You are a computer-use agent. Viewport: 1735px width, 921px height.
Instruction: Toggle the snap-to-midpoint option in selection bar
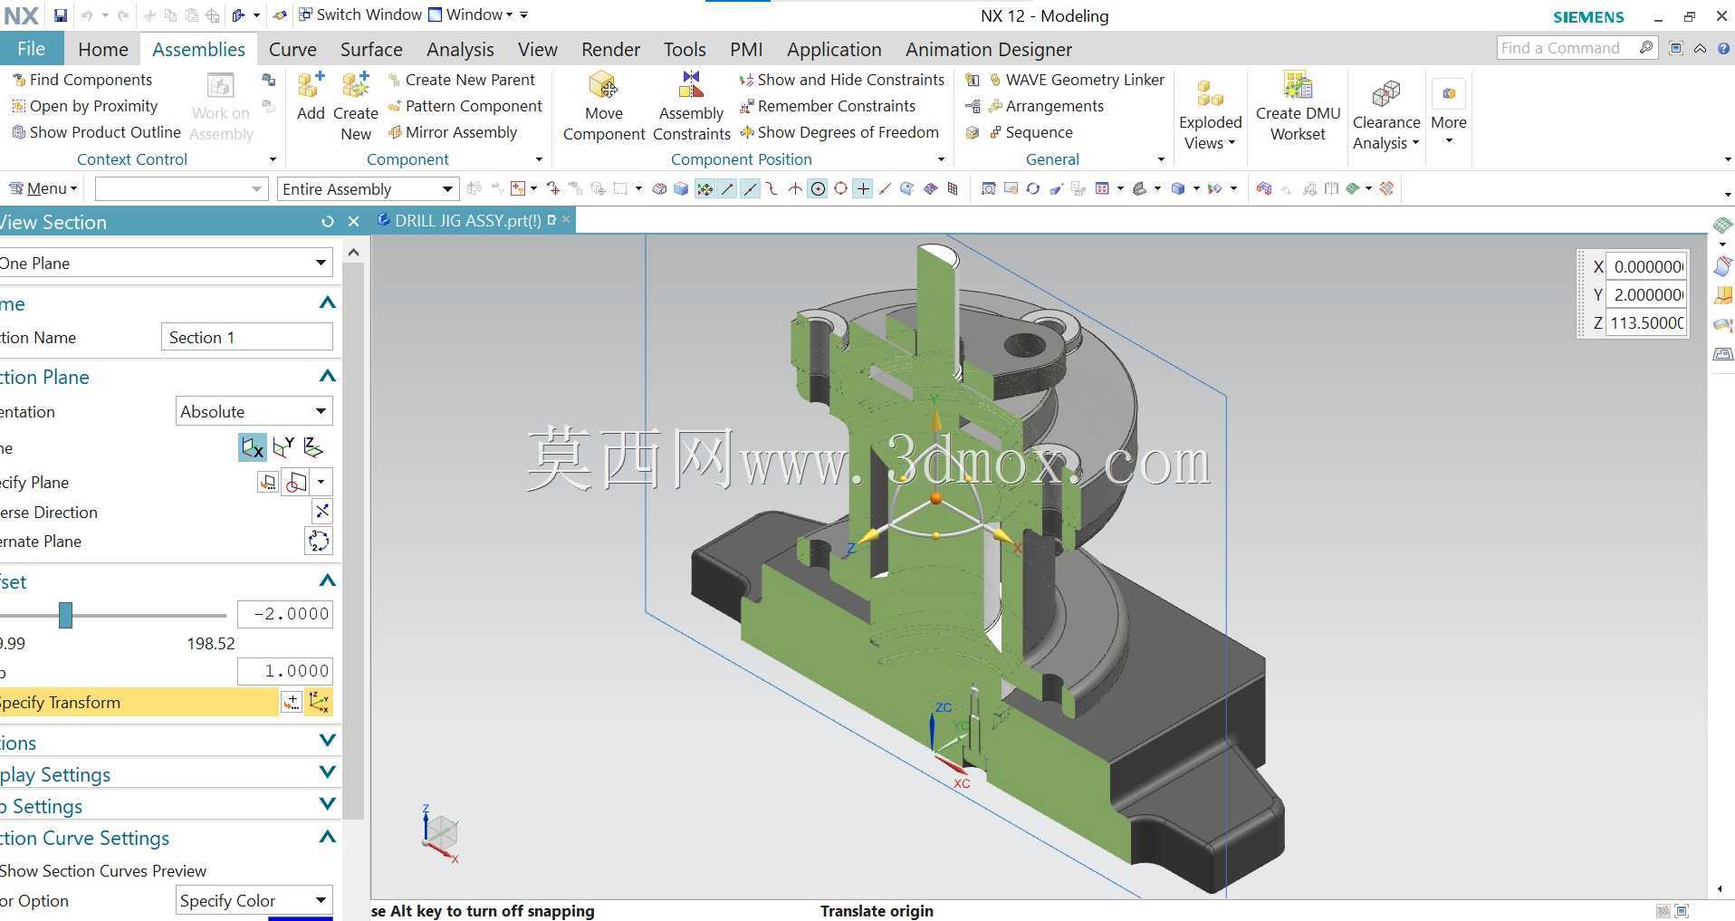(750, 188)
